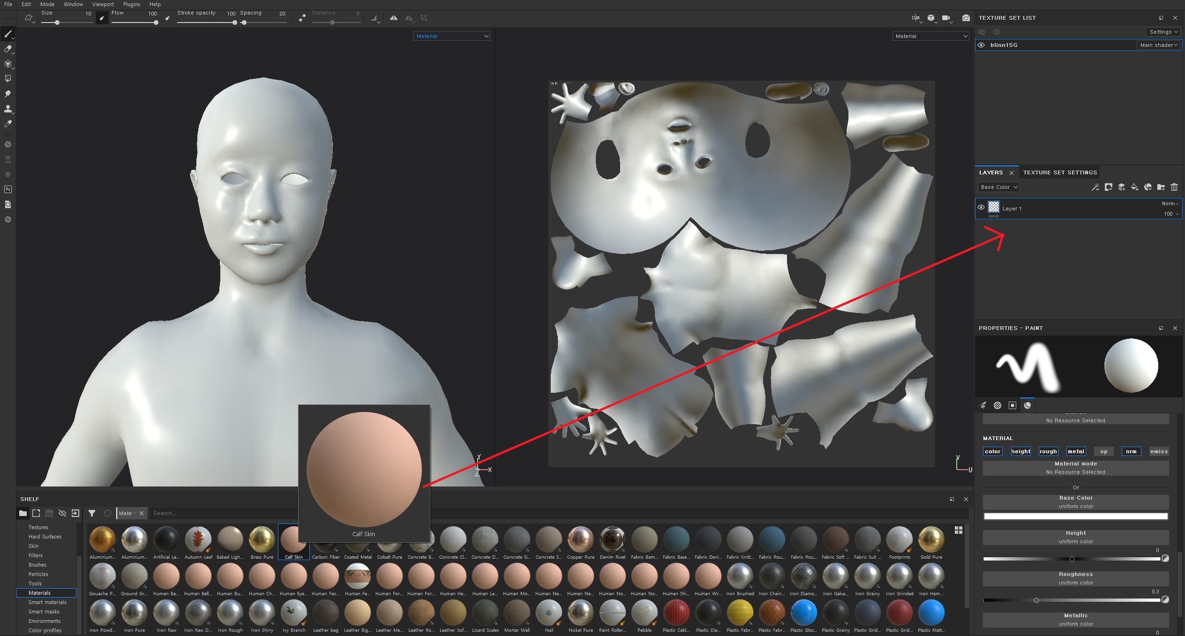1185x636 pixels.
Task: Click the Add fill layer icon
Action: [1134, 187]
